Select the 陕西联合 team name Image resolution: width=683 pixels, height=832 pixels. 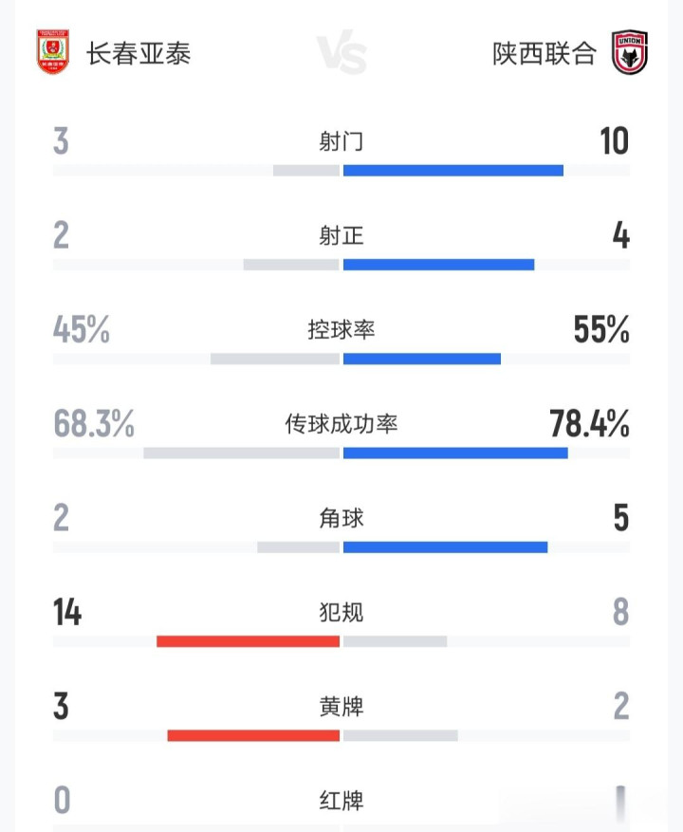(544, 53)
